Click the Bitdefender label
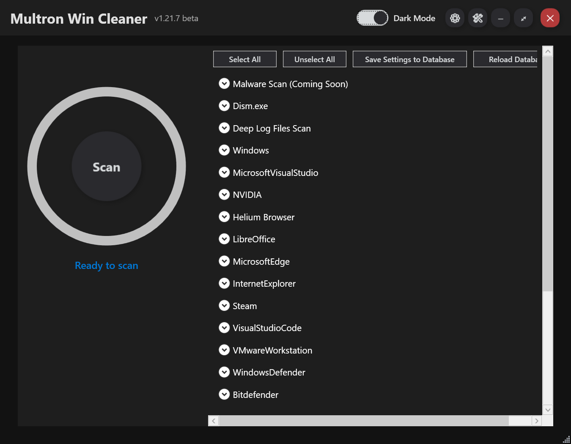 click(x=256, y=395)
